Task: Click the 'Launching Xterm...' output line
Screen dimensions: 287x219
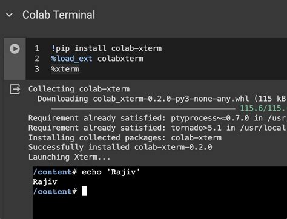Action: [x=70, y=157]
